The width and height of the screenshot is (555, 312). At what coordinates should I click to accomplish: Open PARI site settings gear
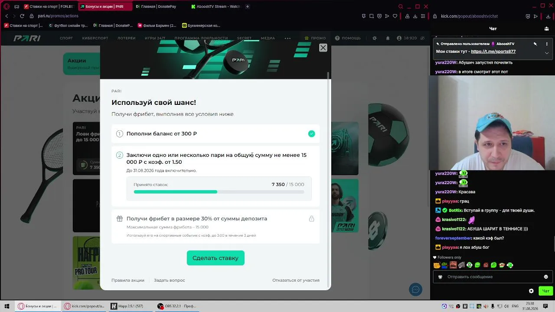[375, 38]
